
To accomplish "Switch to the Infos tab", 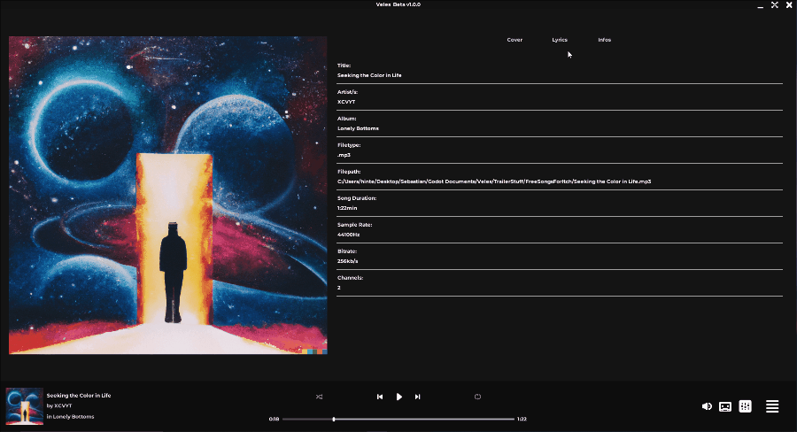I will tap(604, 40).
